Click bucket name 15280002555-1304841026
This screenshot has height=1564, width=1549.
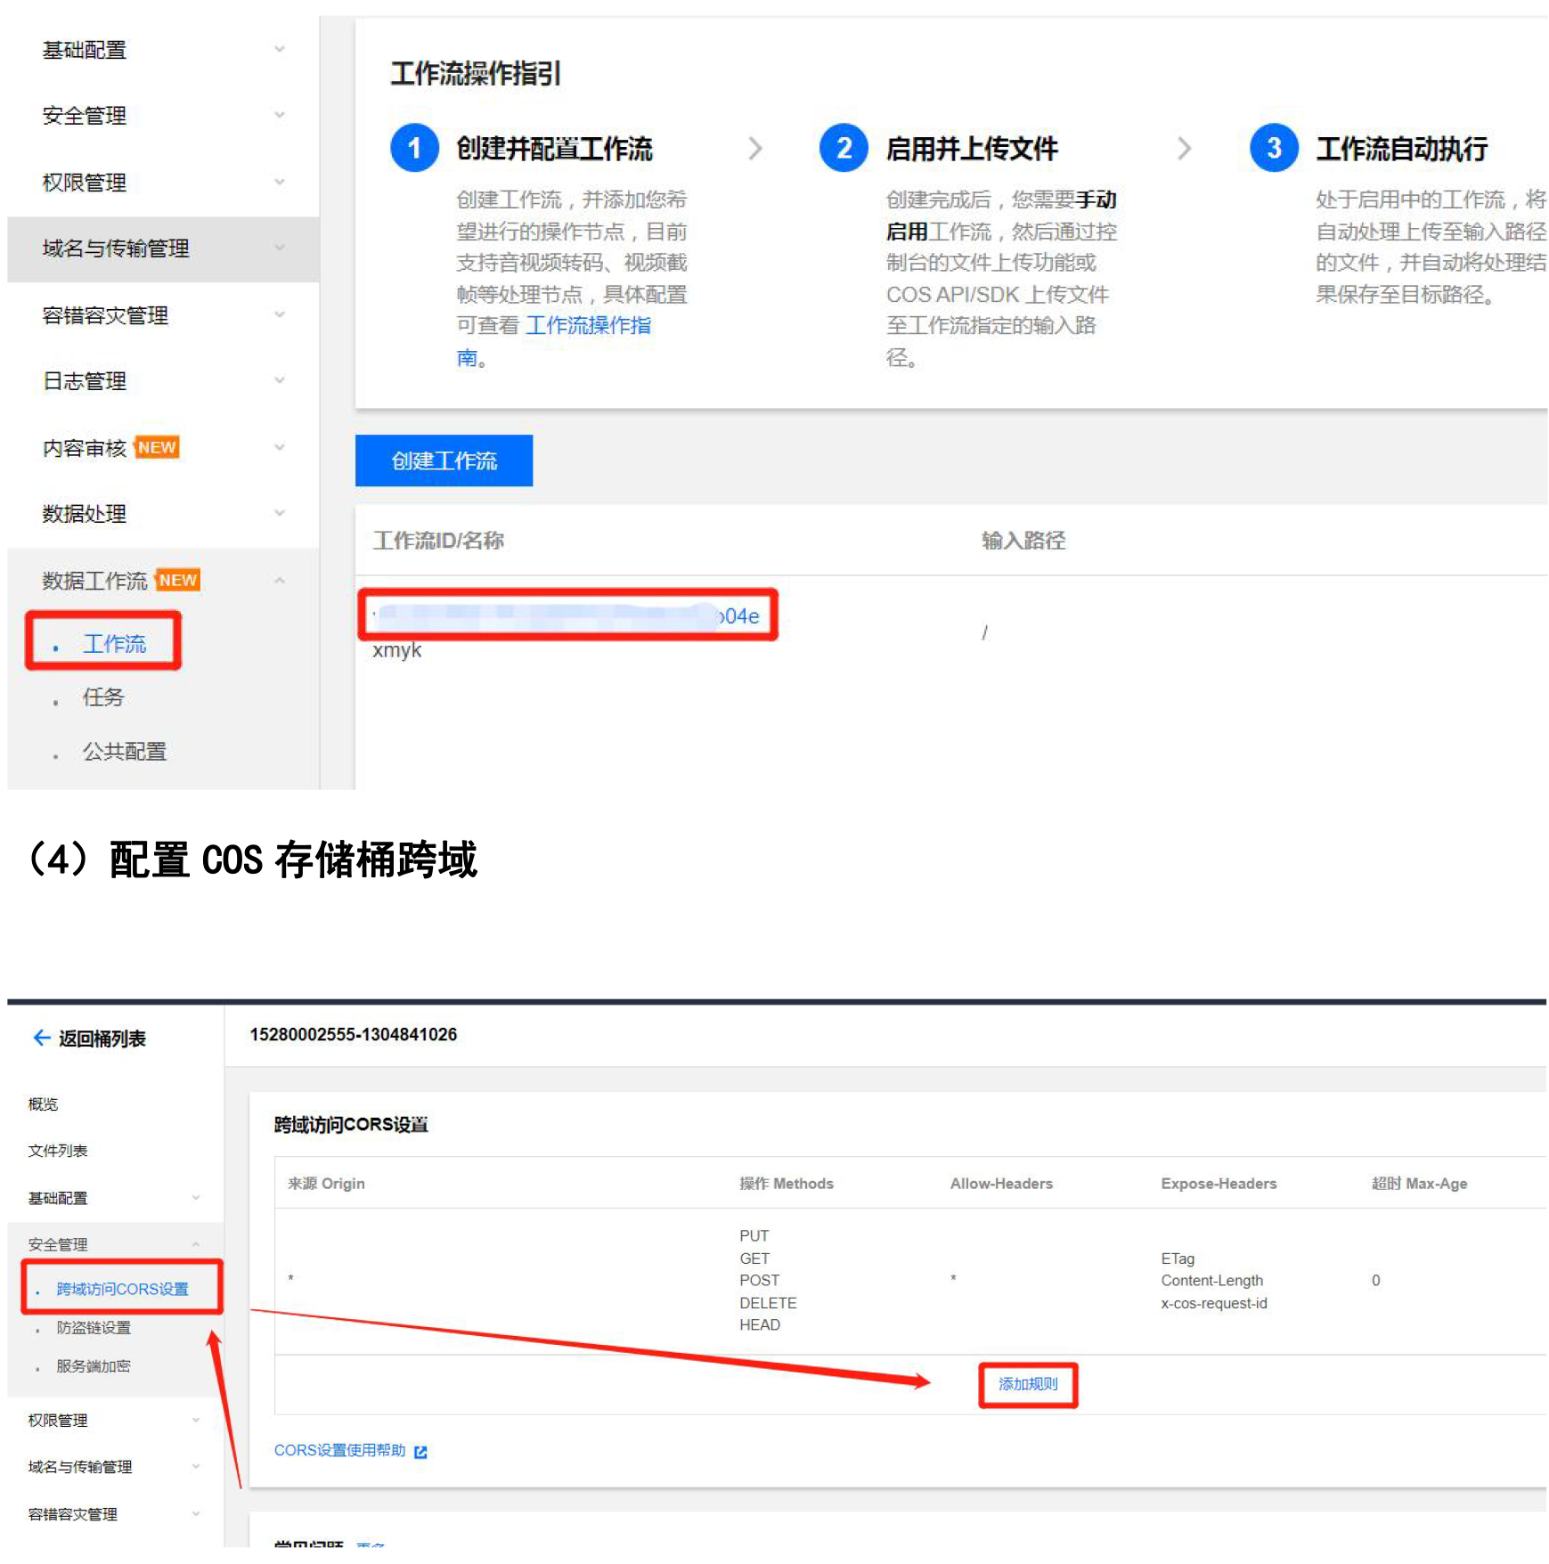354,1035
